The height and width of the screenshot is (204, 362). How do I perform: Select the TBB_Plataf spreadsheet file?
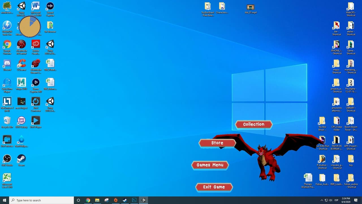pos(50,65)
